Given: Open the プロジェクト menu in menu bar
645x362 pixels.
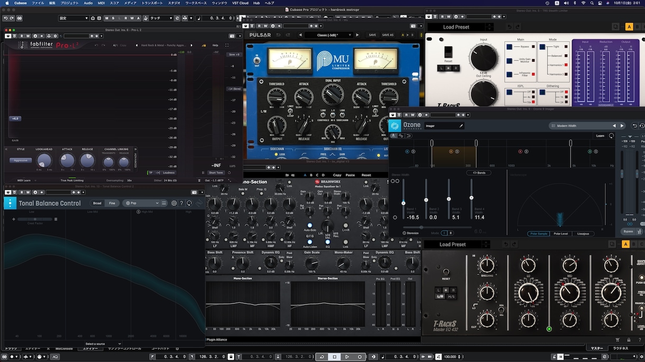Looking at the screenshot, I should [x=69, y=3].
